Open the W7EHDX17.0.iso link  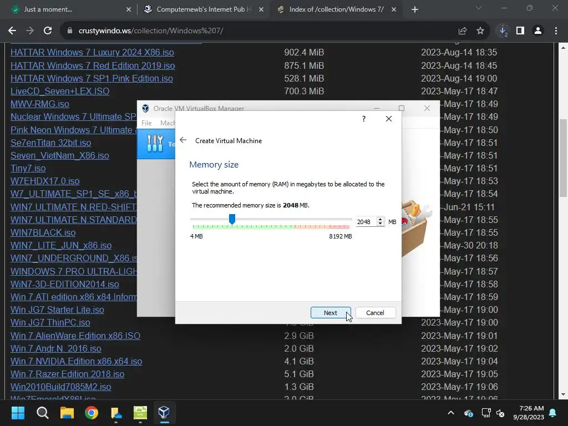[x=45, y=181]
